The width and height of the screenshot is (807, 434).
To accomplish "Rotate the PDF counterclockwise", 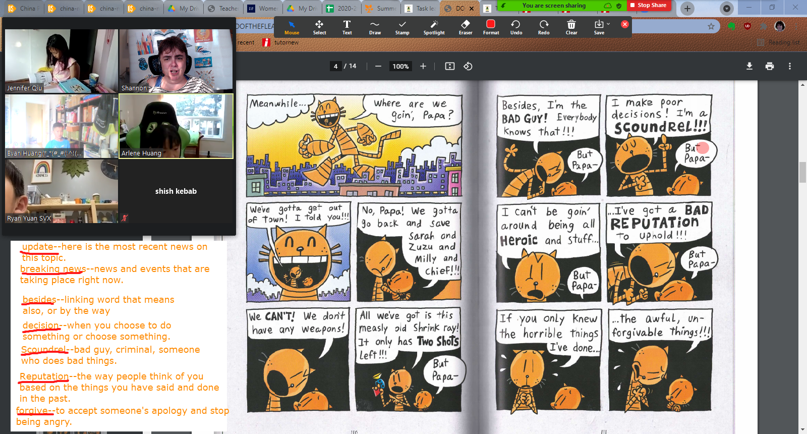I will click(x=468, y=66).
